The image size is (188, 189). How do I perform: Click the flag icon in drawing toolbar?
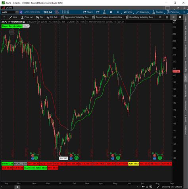point(173,17)
